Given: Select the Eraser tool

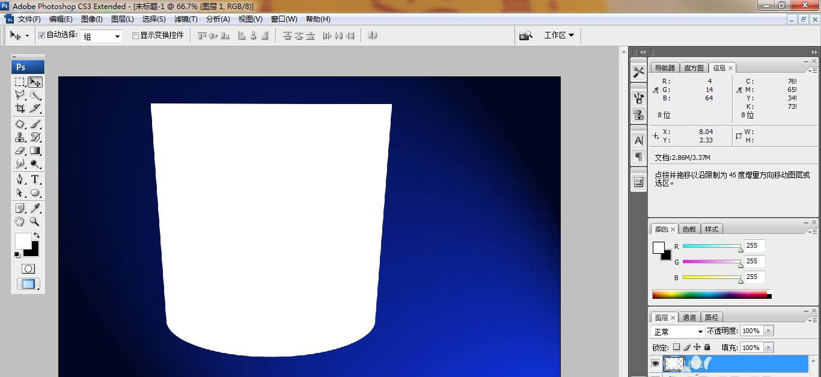Looking at the screenshot, I should pyautogui.click(x=20, y=150).
